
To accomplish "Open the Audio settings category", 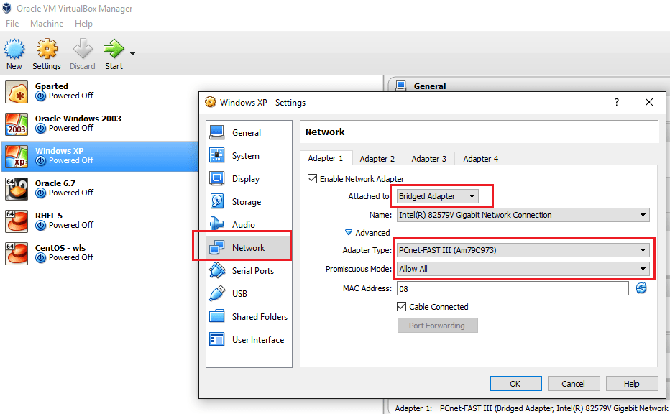I will [x=249, y=225].
